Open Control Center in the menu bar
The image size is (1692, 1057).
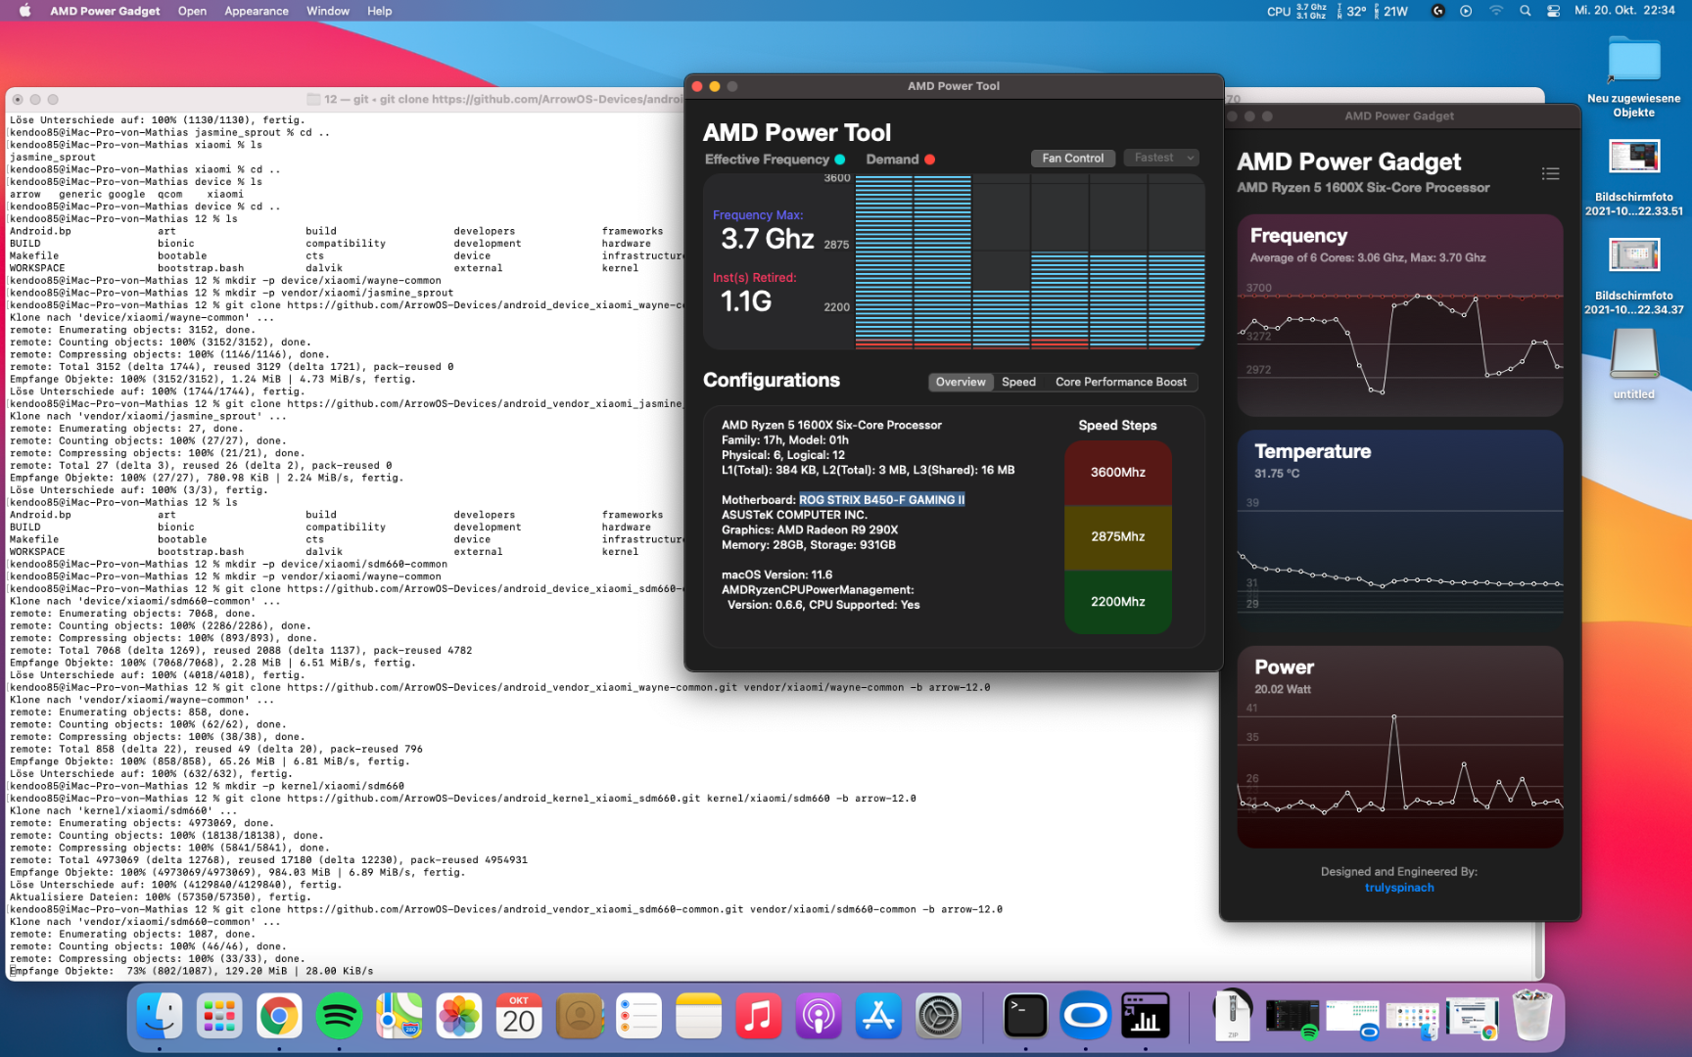(x=1553, y=11)
